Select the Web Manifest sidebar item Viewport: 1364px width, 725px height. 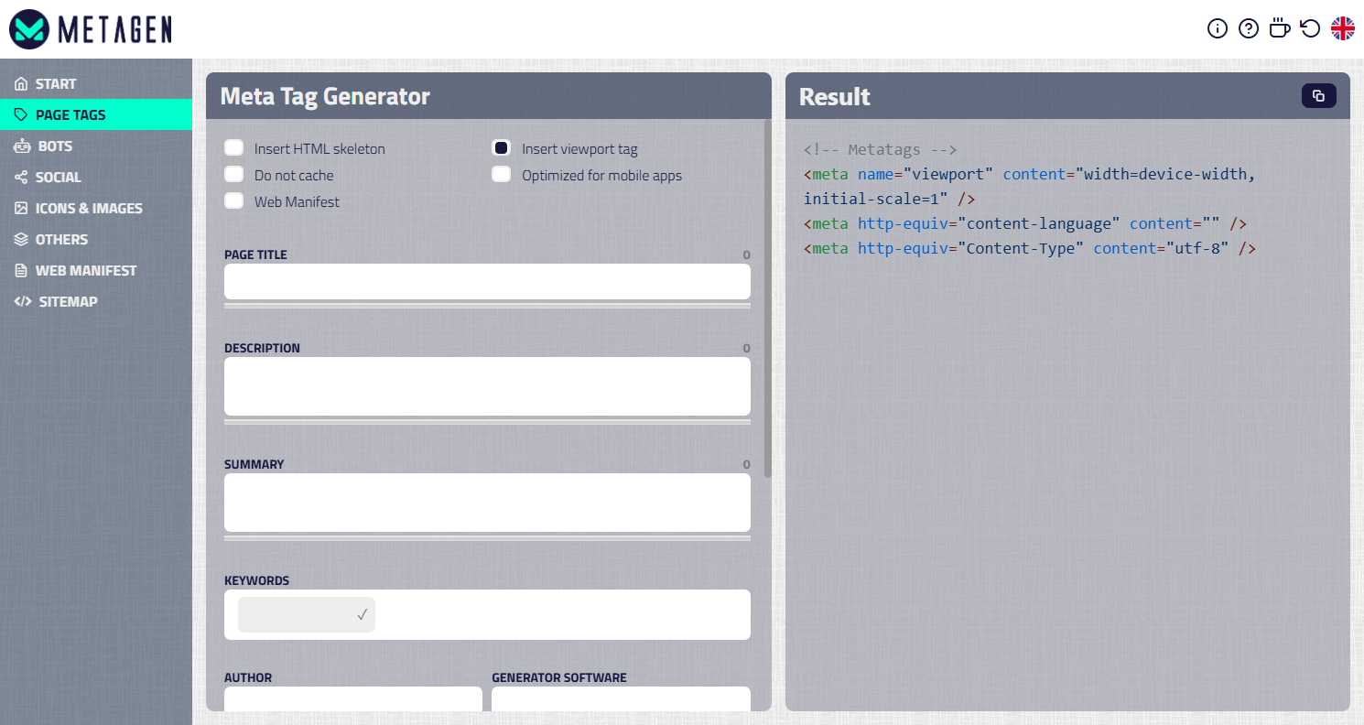point(84,270)
